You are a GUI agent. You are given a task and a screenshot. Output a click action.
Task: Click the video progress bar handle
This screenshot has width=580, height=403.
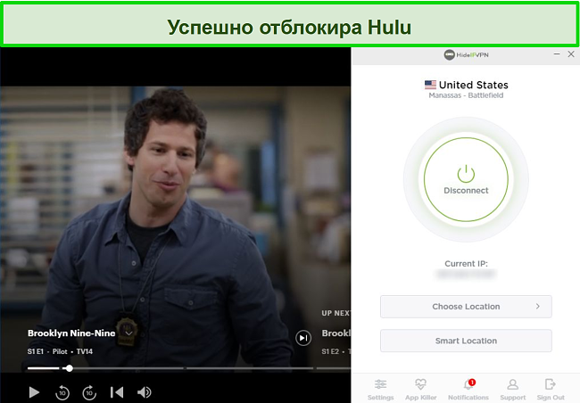coord(69,368)
